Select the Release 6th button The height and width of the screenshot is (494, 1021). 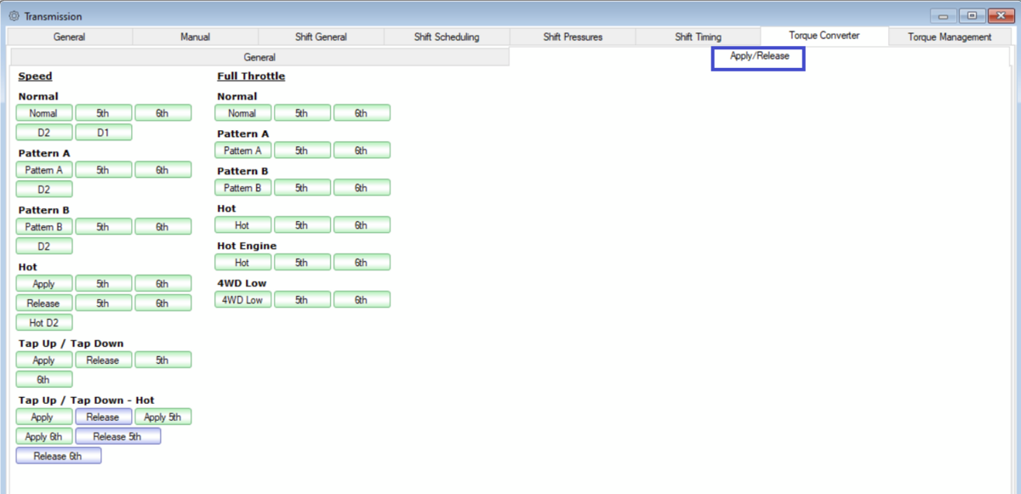click(58, 456)
